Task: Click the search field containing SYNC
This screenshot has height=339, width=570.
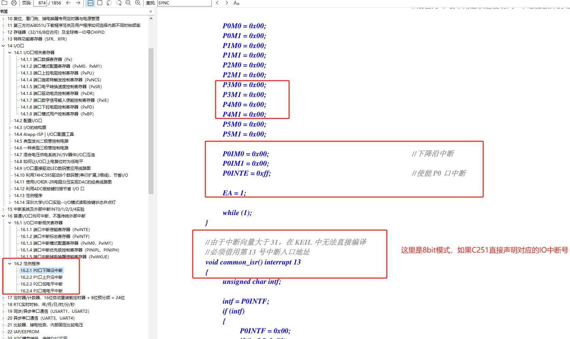Action: [184, 3]
